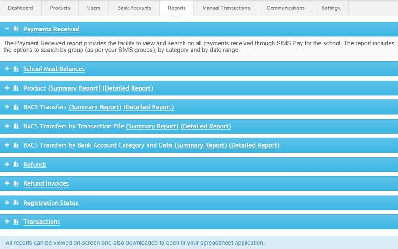Open Detailed Report for BACS Transfers by Transaction File
Viewport: 398px width, 249px height.
(206, 126)
